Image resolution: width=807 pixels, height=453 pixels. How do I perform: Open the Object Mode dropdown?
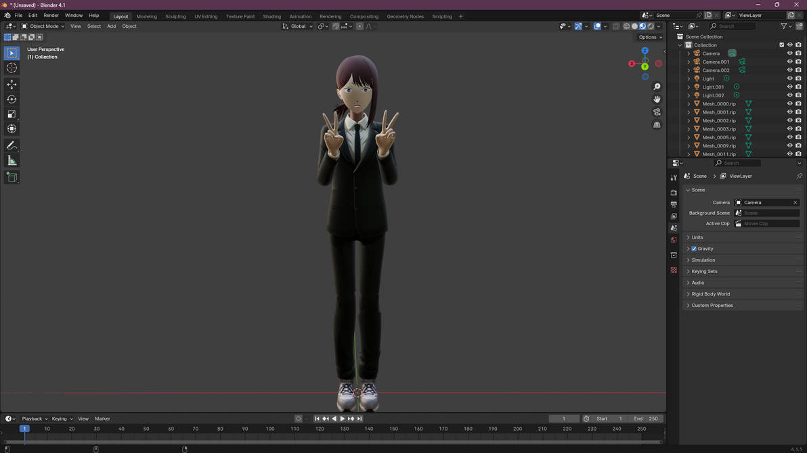coord(43,26)
